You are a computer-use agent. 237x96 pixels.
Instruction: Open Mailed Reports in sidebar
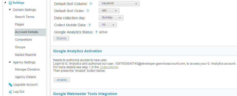[x=25, y=55]
